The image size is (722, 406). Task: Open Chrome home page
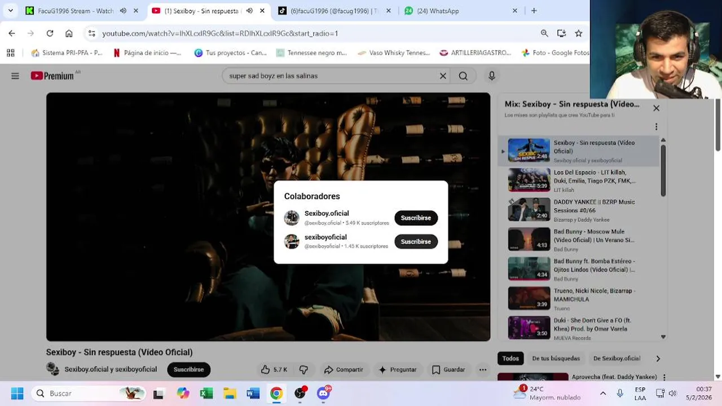point(69,33)
